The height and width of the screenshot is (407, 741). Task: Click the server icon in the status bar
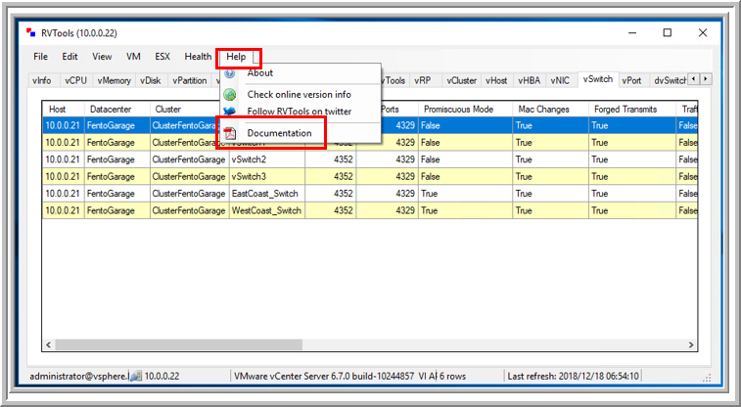click(136, 376)
